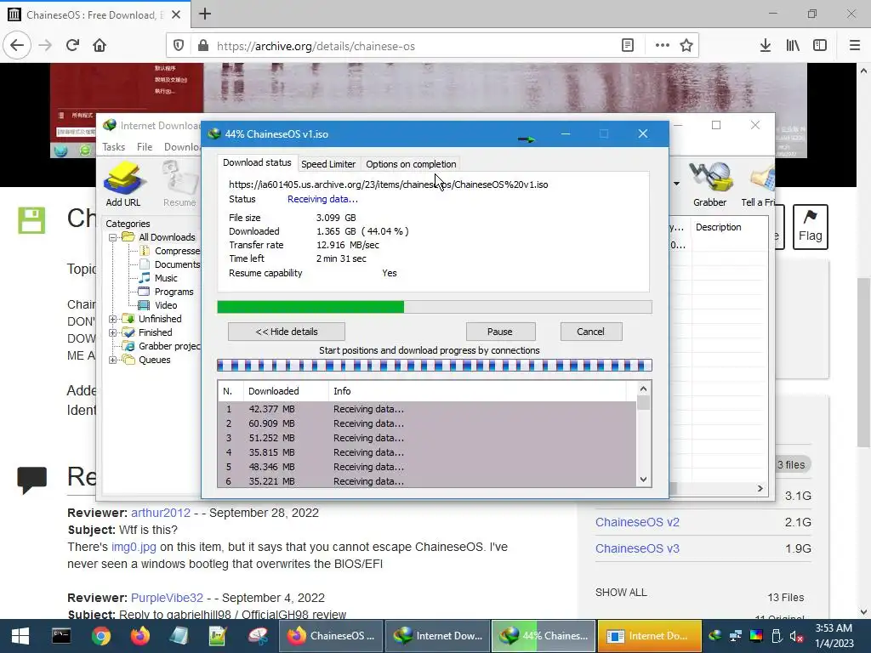Click Firefox back arrow button

coord(17,46)
